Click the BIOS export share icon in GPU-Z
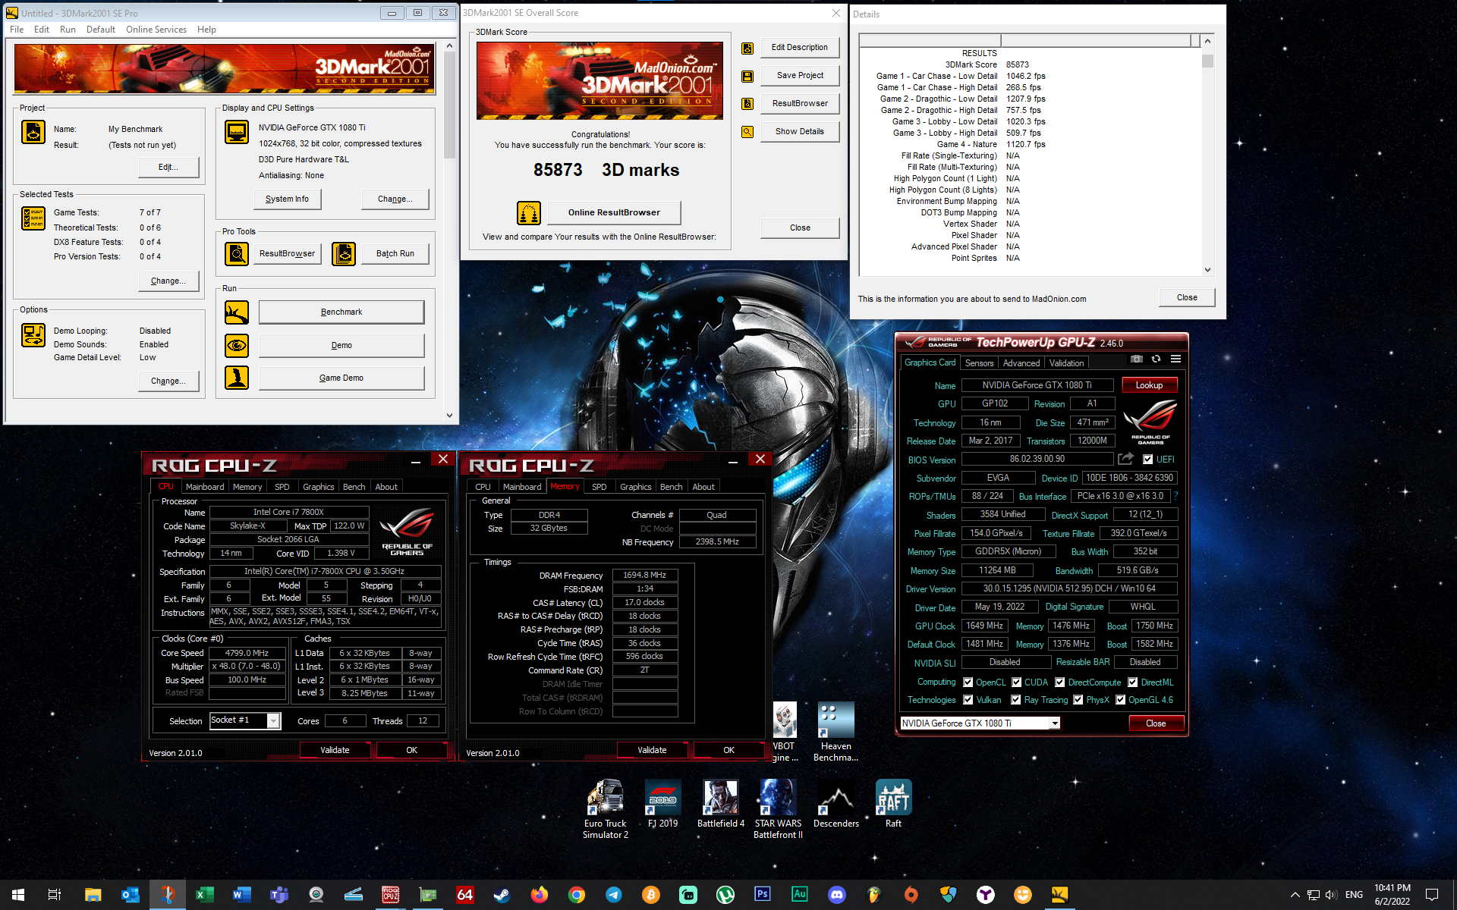 (x=1126, y=459)
